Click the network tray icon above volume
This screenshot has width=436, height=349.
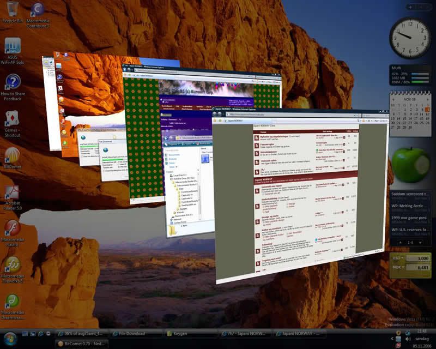408,333
